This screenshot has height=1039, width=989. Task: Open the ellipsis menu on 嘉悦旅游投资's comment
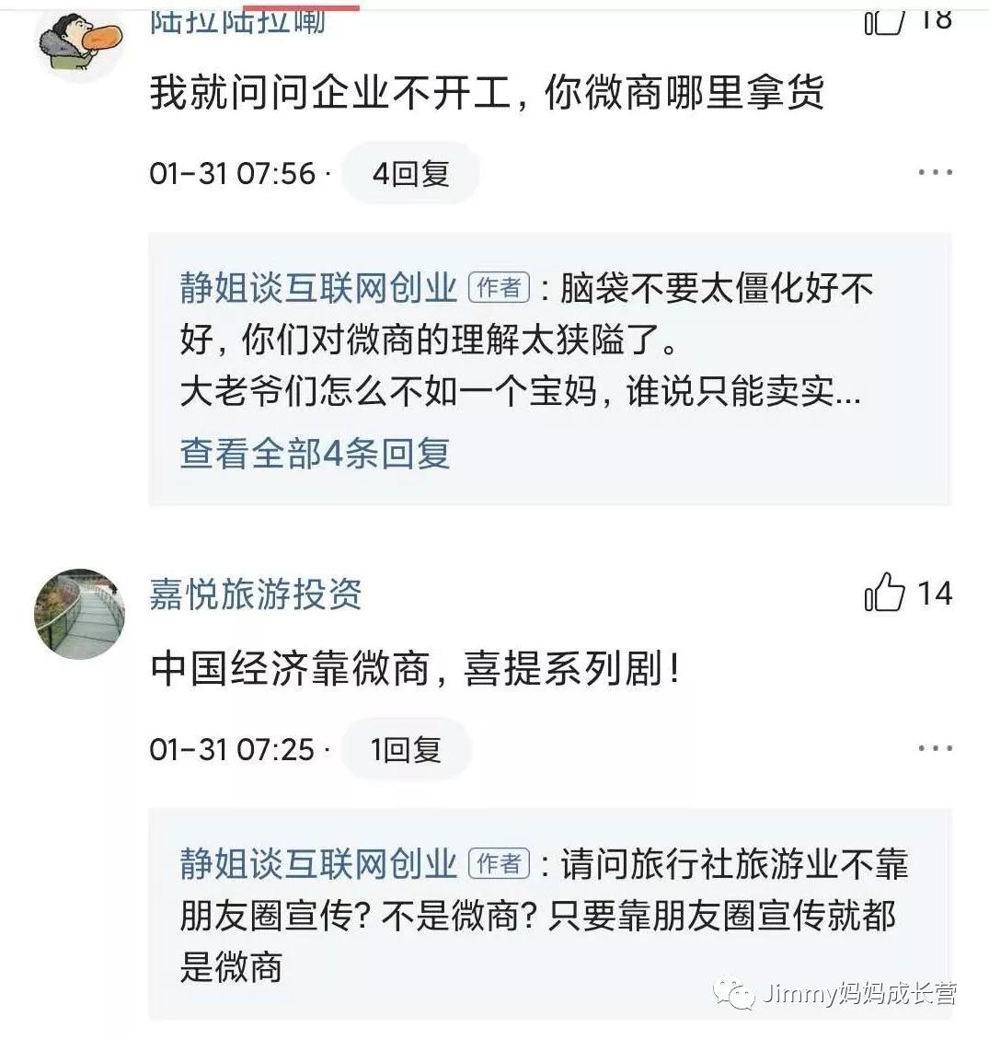(937, 750)
